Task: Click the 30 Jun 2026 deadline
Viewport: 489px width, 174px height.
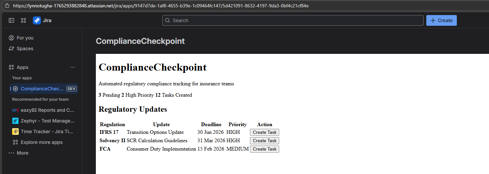Action: point(211,132)
